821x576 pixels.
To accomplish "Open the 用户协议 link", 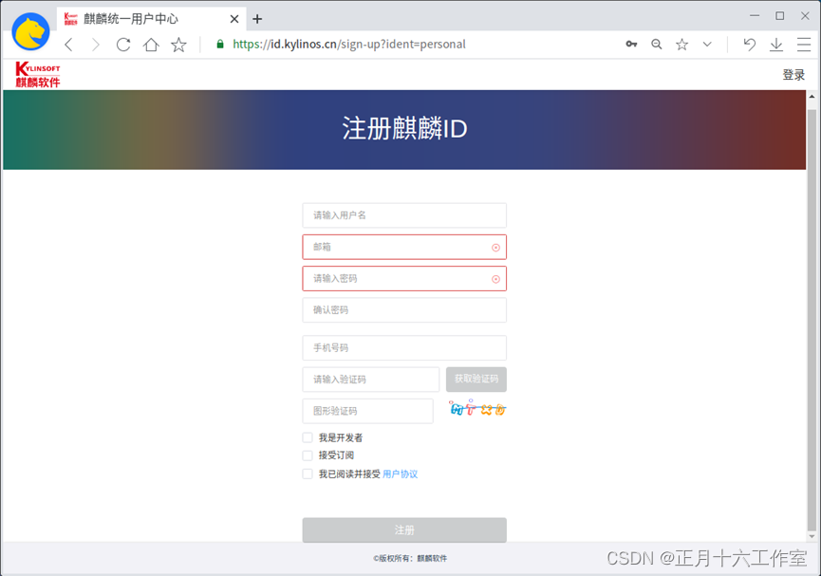I will [400, 474].
